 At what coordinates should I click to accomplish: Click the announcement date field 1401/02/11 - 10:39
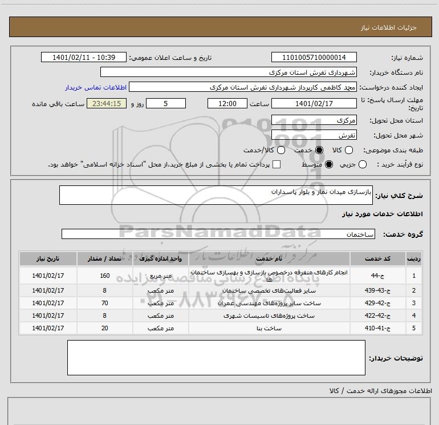[x=84, y=58]
